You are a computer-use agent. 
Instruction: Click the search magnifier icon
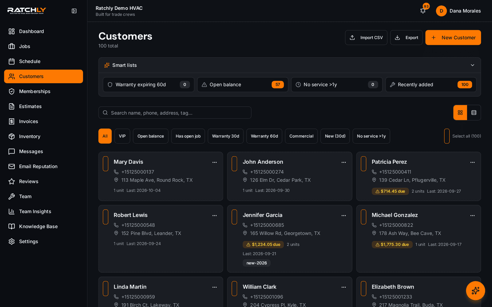tap(105, 113)
